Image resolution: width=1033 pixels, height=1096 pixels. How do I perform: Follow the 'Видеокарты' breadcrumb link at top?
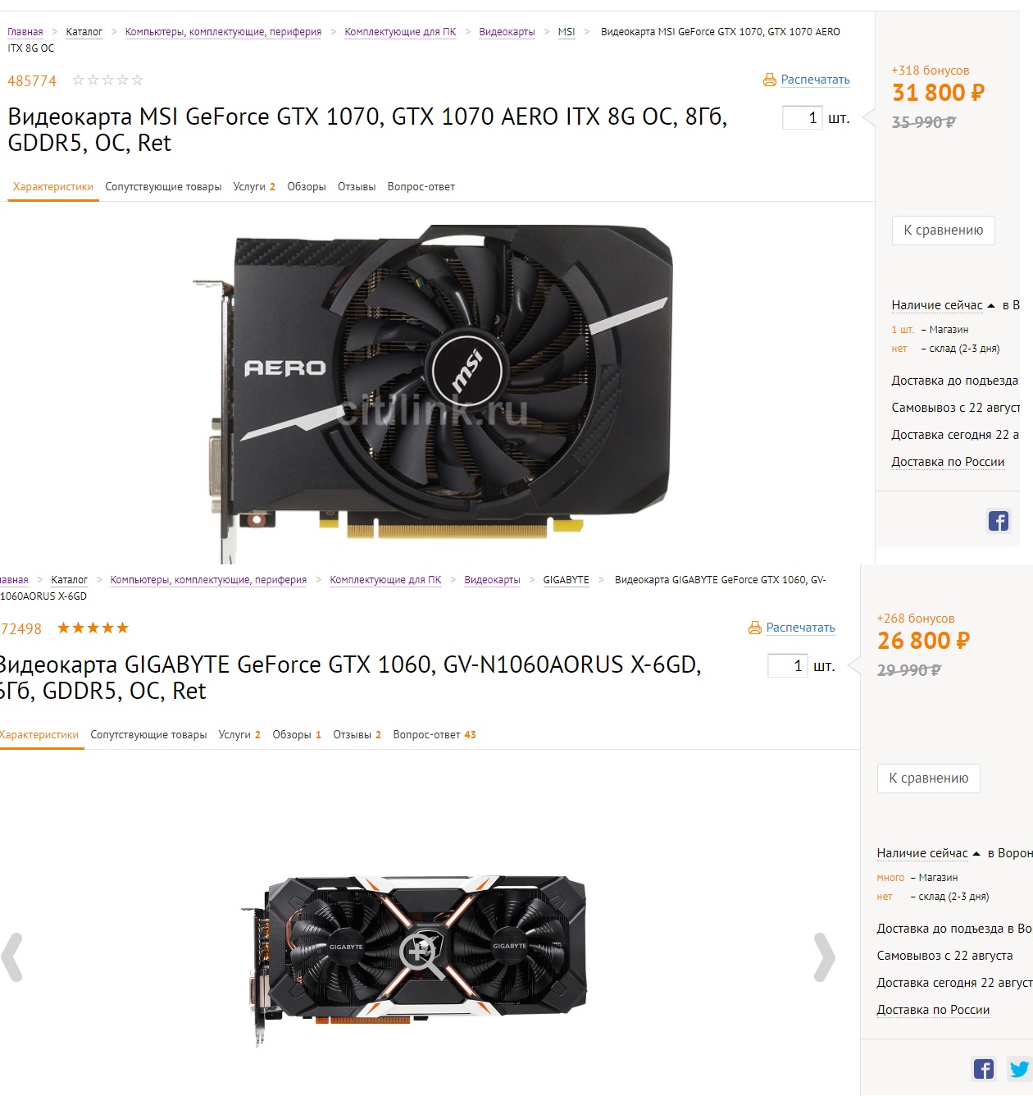coord(507,32)
